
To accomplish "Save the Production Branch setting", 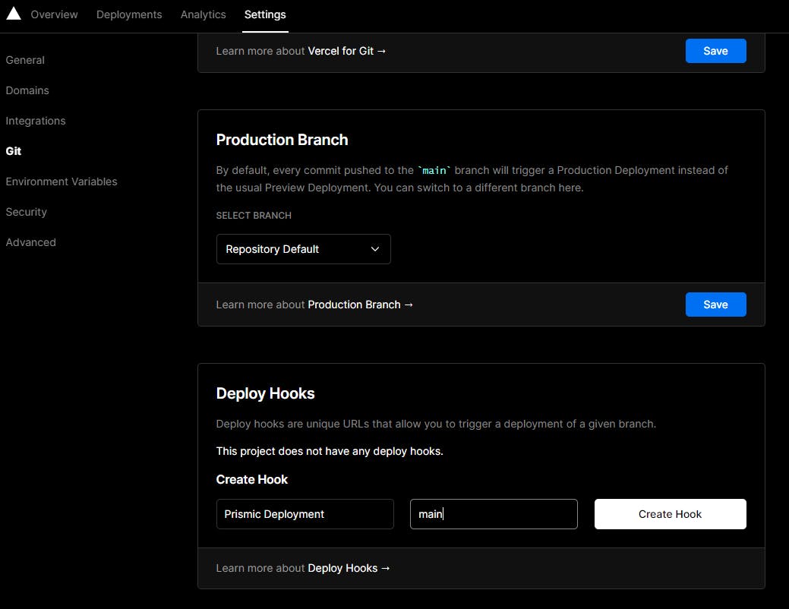I will 715,304.
